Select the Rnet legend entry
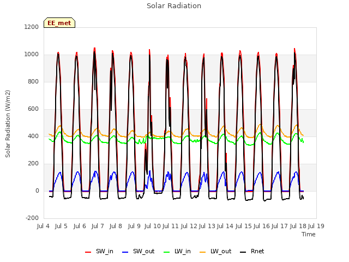This screenshot has width=349, height=262. (252, 252)
